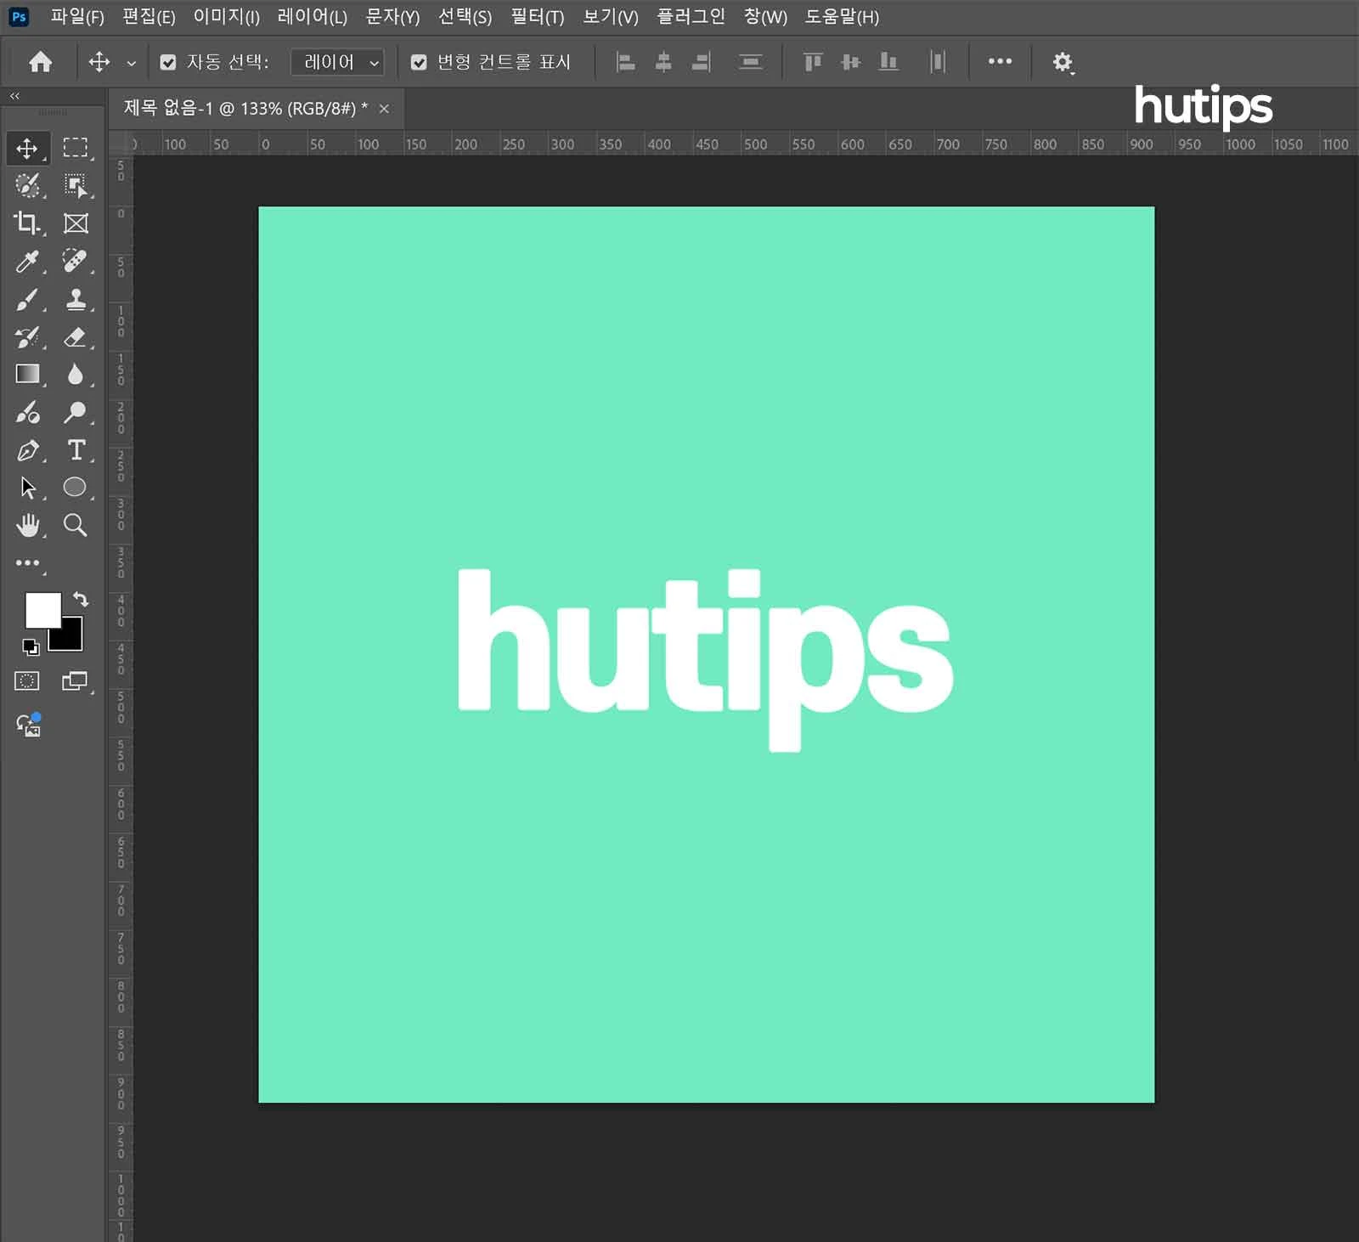This screenshot has height=1242, width=1359.
Task: Select the Smudge/Mixer tool icon
Action: [27, 413]
